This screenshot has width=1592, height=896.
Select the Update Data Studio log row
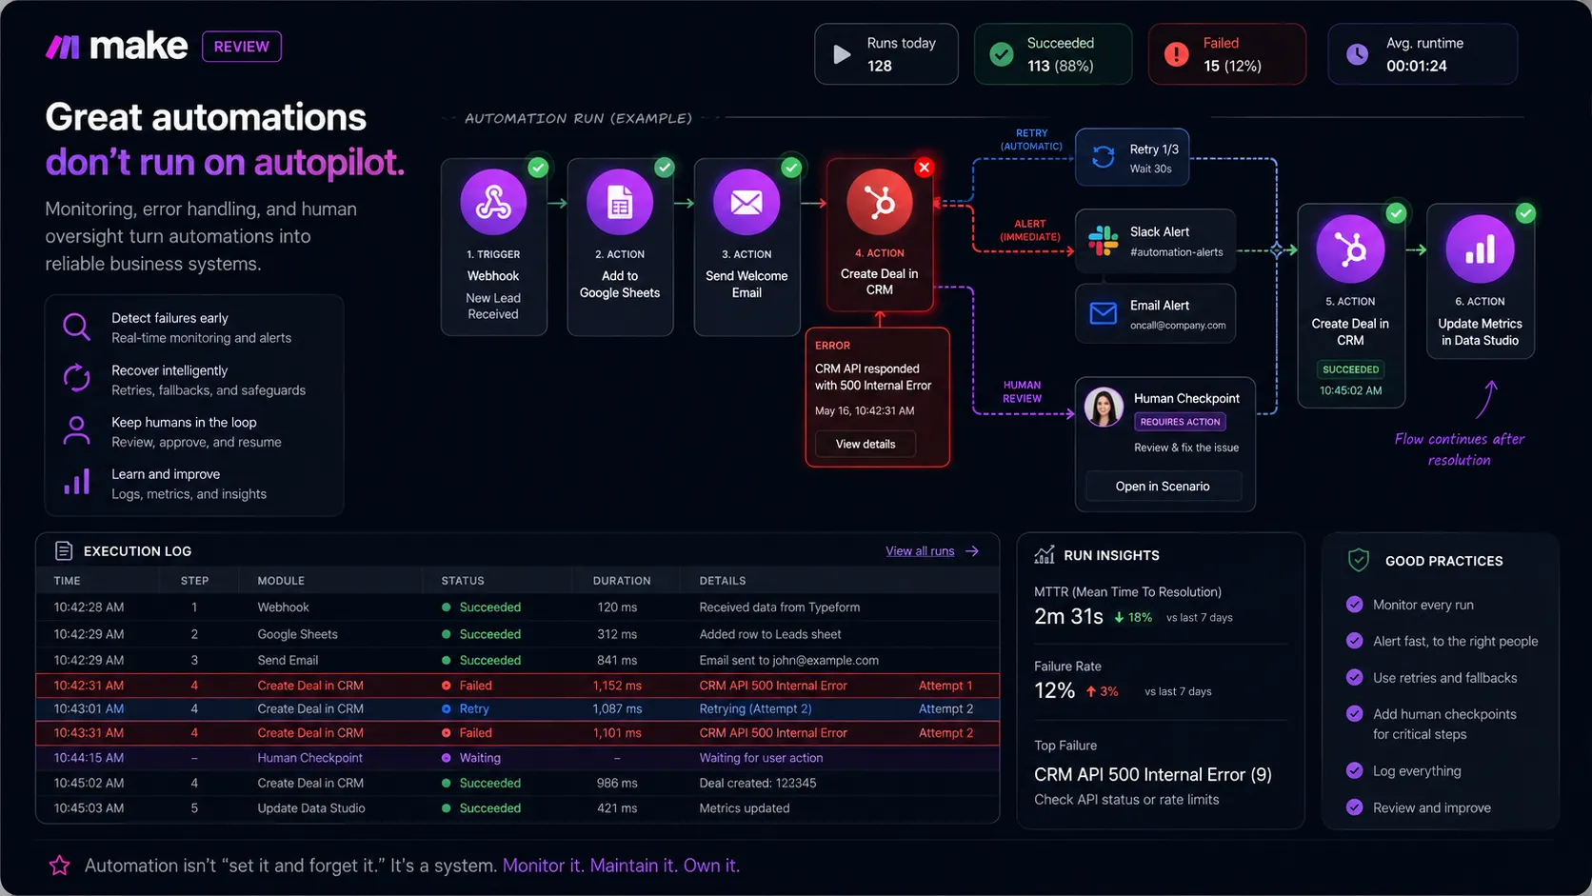coord(518,808)
